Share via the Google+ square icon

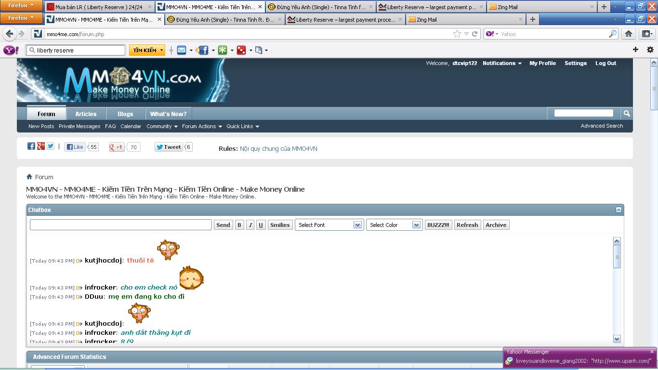click(x=40, y=146)
